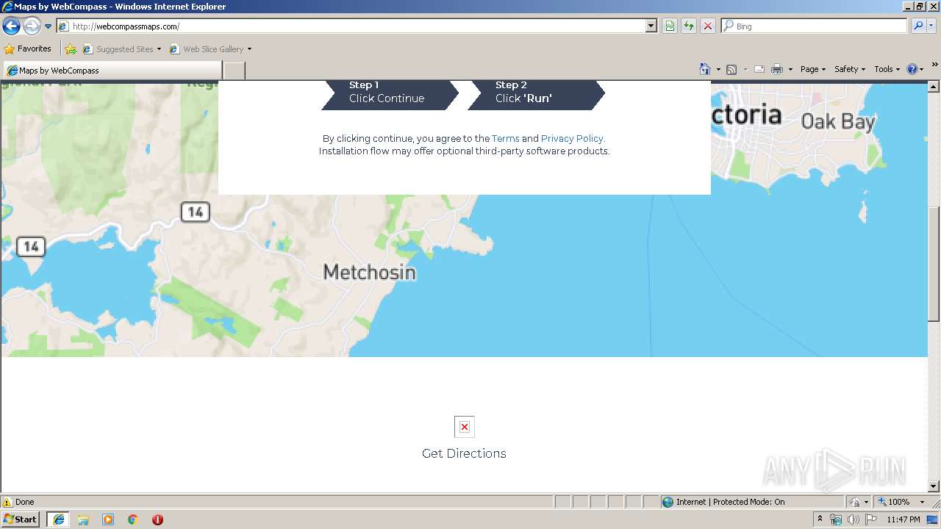The height and width of the screenshot is (529, 941).
Task: Open the recent pages dropdown beside Forward
Action: point(48,26)
